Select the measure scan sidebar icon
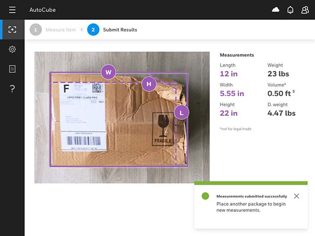 click(12, 29)
